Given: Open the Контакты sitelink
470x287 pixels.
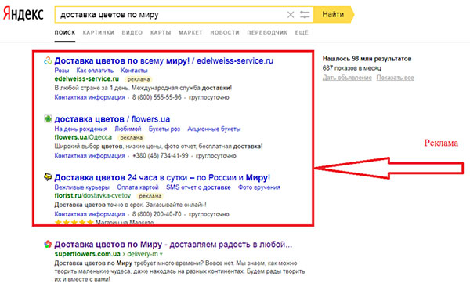Looking at the screenshot, I should (134, 71).
